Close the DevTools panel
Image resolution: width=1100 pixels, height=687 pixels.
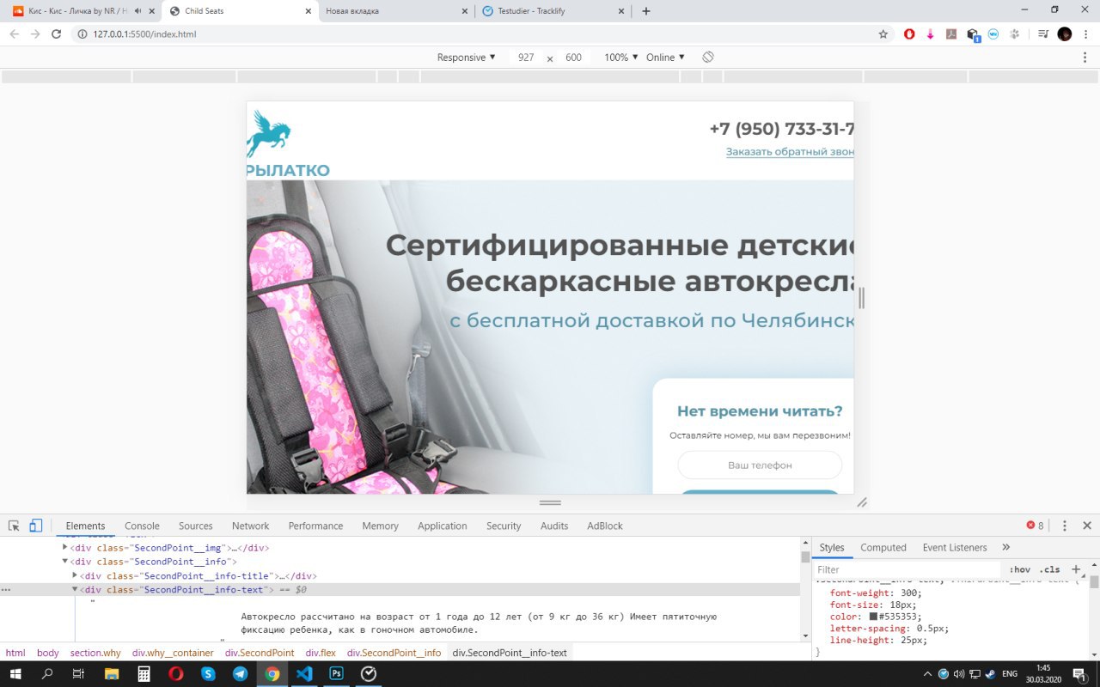click(1086, 526)
